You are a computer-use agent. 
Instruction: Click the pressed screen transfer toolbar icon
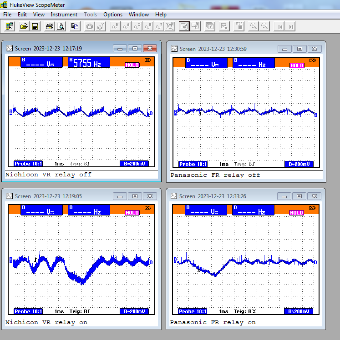pos(184,26)
